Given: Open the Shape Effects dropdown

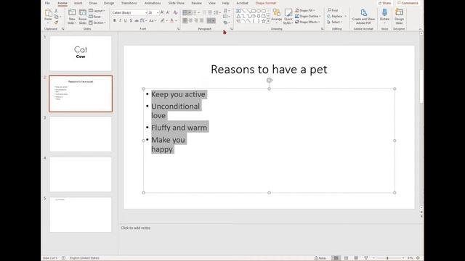Looking at the screenshot, I should click(307, 22).
